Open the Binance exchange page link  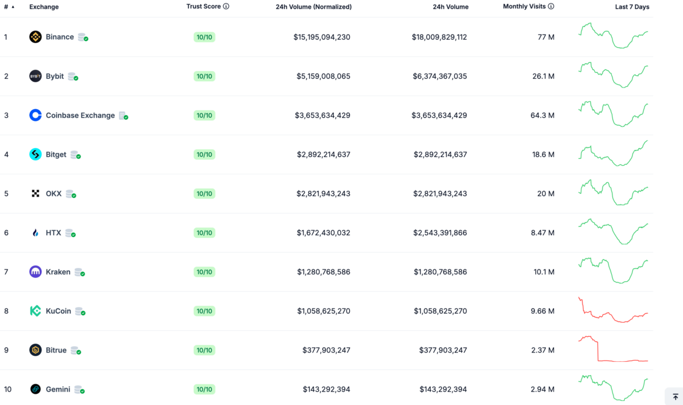(x=60, y=37)
